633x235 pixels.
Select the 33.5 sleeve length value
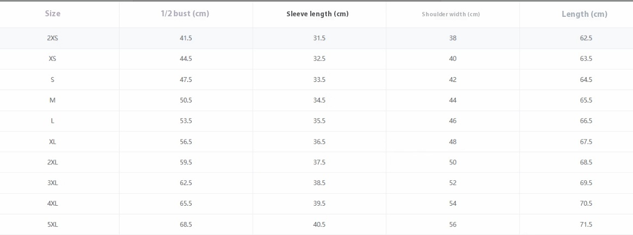319,80
